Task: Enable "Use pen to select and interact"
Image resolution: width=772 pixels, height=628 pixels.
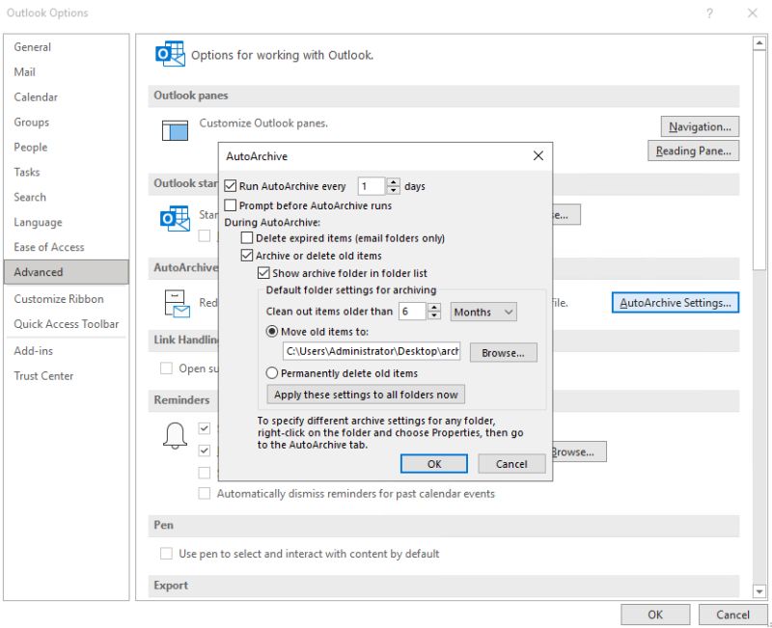Action: pos(167,553)
